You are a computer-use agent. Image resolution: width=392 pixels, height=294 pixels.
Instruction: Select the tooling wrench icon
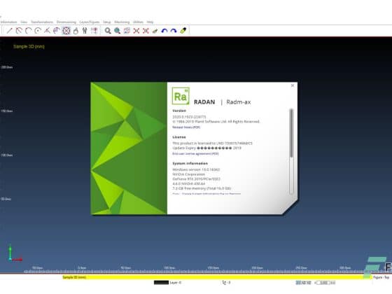point(85,31)
